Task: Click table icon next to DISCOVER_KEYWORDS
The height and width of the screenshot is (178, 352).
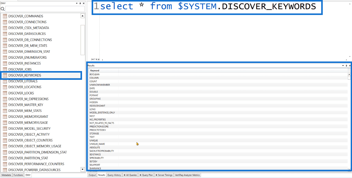Action: click(5, 75)
